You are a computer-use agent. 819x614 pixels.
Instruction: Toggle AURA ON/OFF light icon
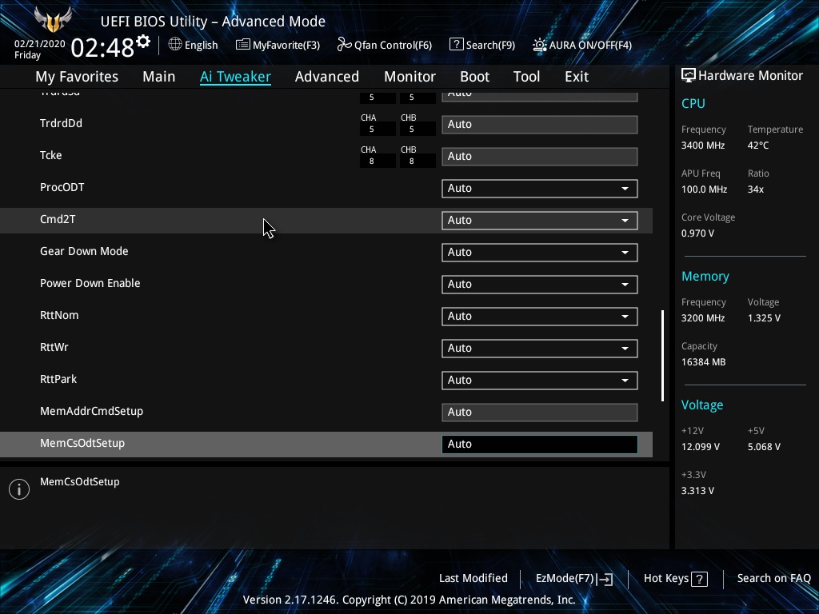click(x=540, y=45)
